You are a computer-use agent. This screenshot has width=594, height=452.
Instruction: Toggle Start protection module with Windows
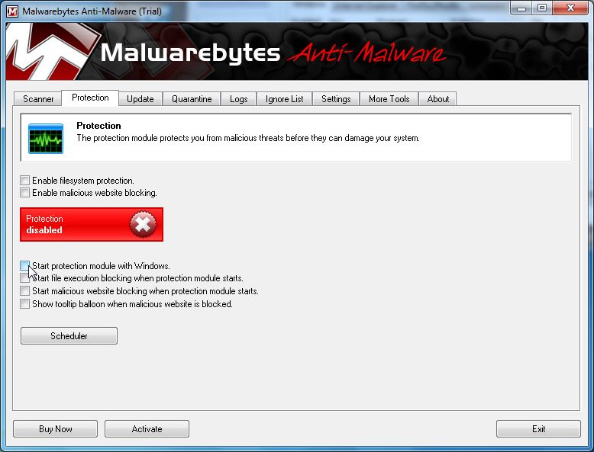point(24,265)
